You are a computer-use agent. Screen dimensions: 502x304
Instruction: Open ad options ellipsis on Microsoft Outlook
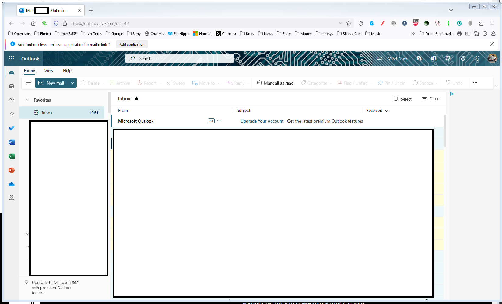tap(219, 121)
